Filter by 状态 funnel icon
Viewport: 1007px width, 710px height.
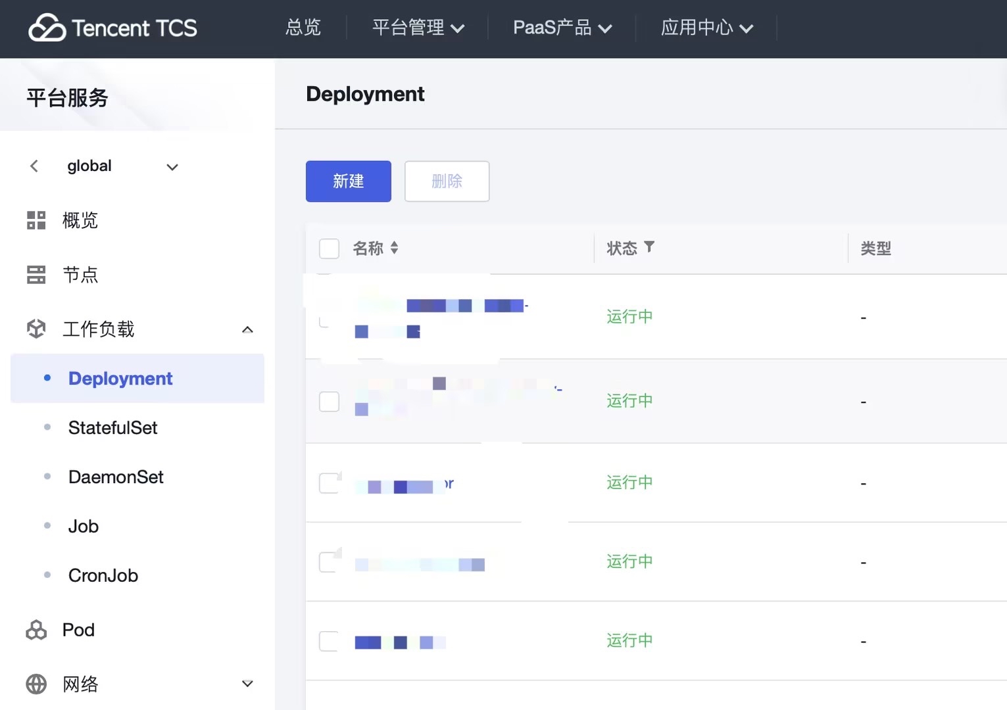point(649,247)
